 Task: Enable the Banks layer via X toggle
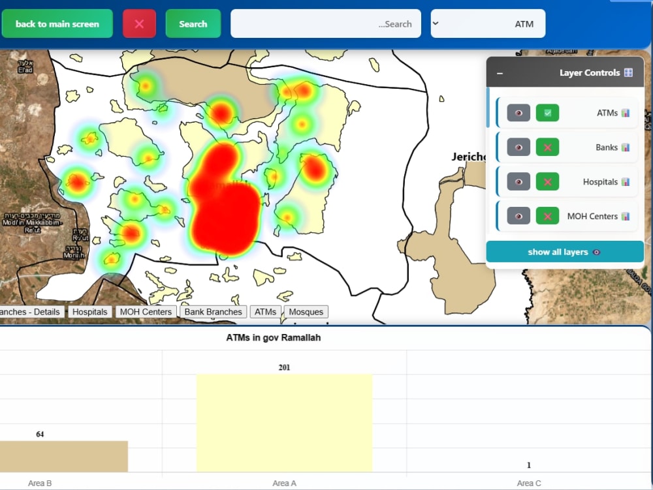547,147
